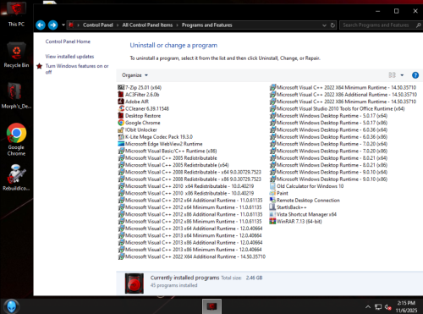The height and width of the screenshot is (314, 423).
Task: Select Visual C++ 2013 x86 Minimum Runtime
Action: point(190,250)
